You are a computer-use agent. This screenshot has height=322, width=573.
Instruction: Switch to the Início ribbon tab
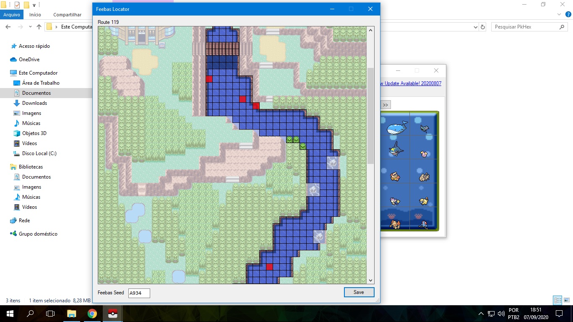point(35,14)
